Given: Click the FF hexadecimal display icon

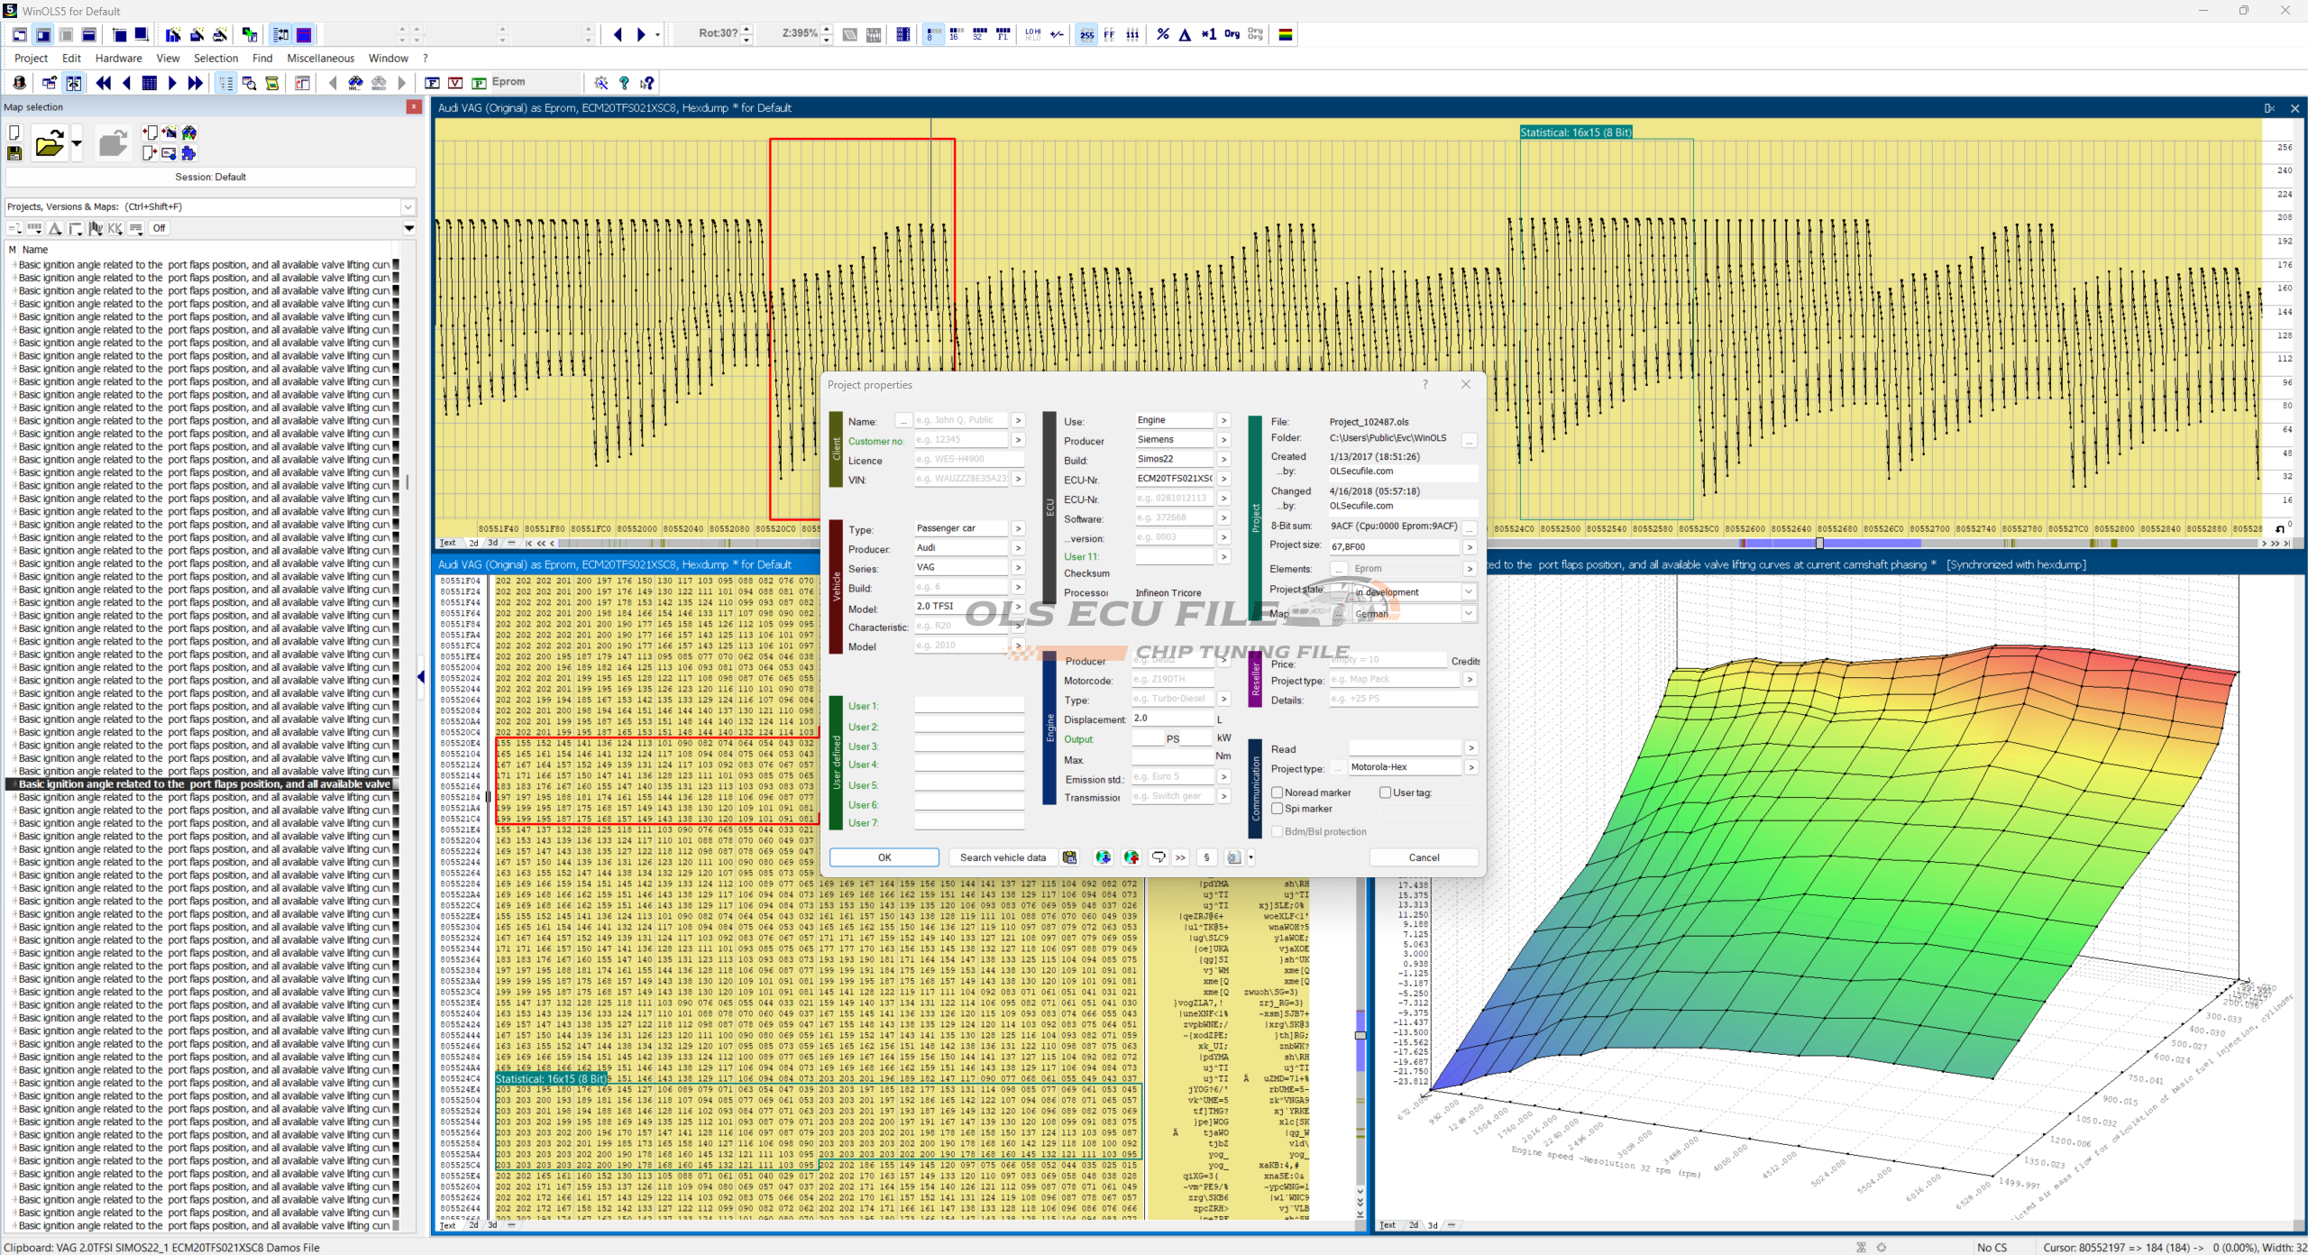Looking at the screenshot, I should 1109,34.
